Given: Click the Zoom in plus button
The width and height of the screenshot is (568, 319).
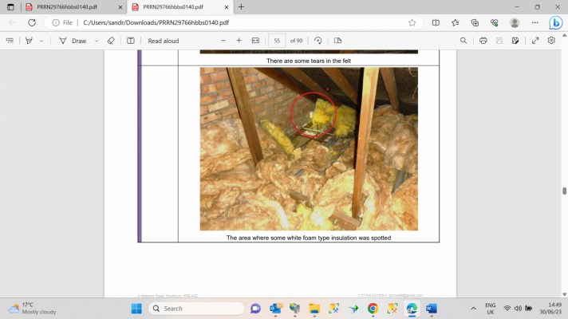Looking at the screenshot, I should [x=239, y=41].
